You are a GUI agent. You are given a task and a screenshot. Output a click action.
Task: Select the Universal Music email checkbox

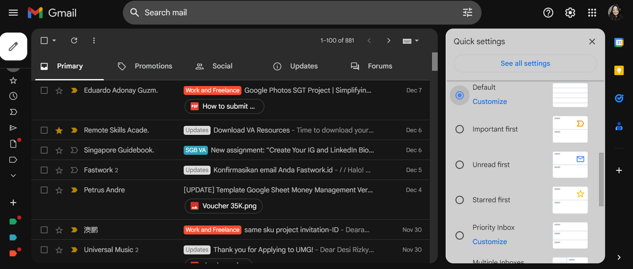[44, 250]
